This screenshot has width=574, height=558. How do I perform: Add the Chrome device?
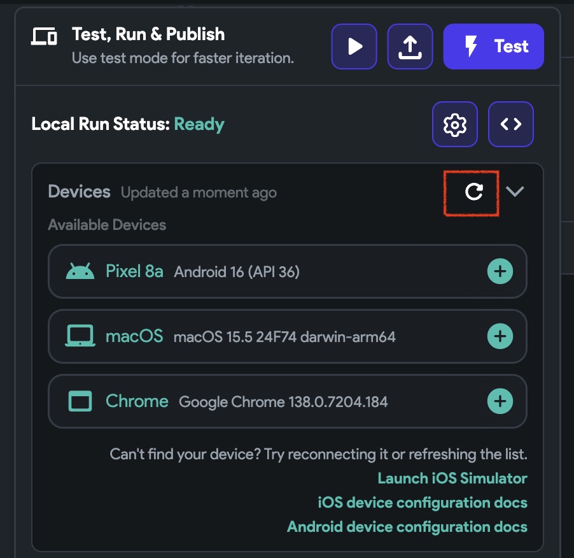coord(500,401)
